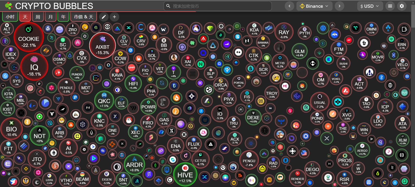Select the XLM bubble

pyautogui.click(x=403, y=140)
